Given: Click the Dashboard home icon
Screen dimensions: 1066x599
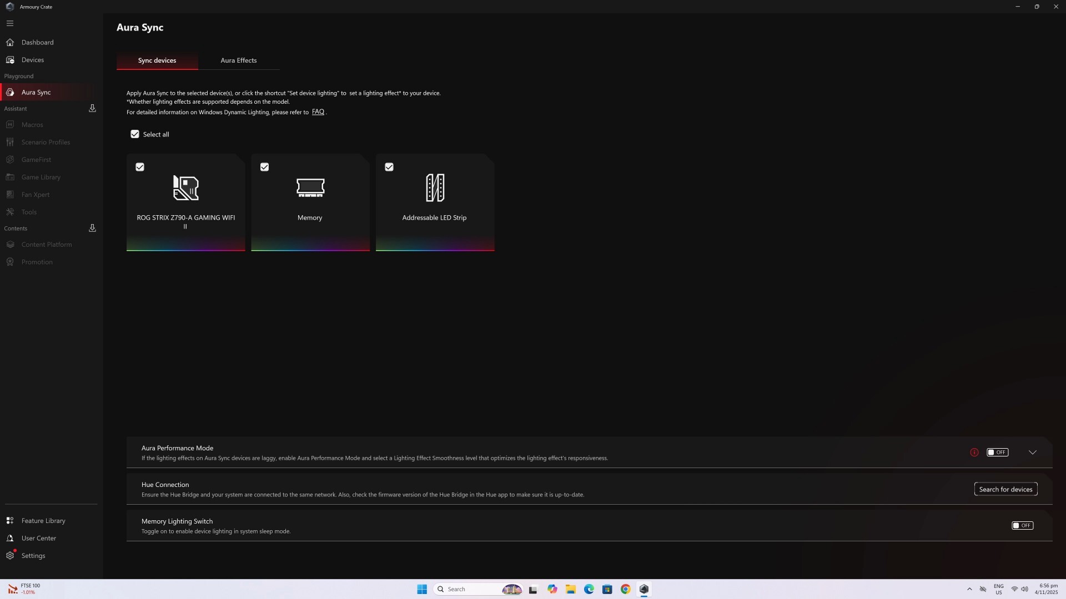Looking at the screenshot, I should tap(10, 42).
